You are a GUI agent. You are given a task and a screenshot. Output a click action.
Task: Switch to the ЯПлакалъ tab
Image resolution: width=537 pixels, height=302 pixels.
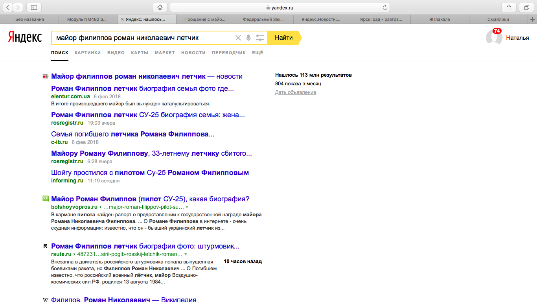(440, 19)
